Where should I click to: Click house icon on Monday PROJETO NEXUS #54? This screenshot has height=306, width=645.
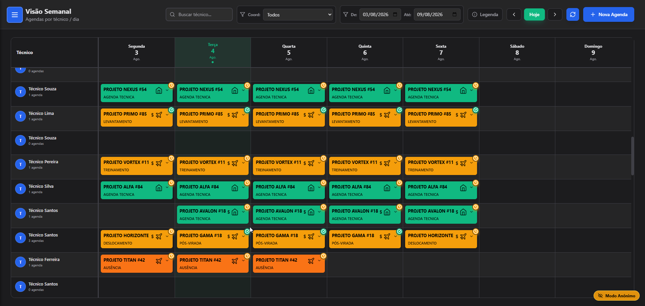coord(159,90)
